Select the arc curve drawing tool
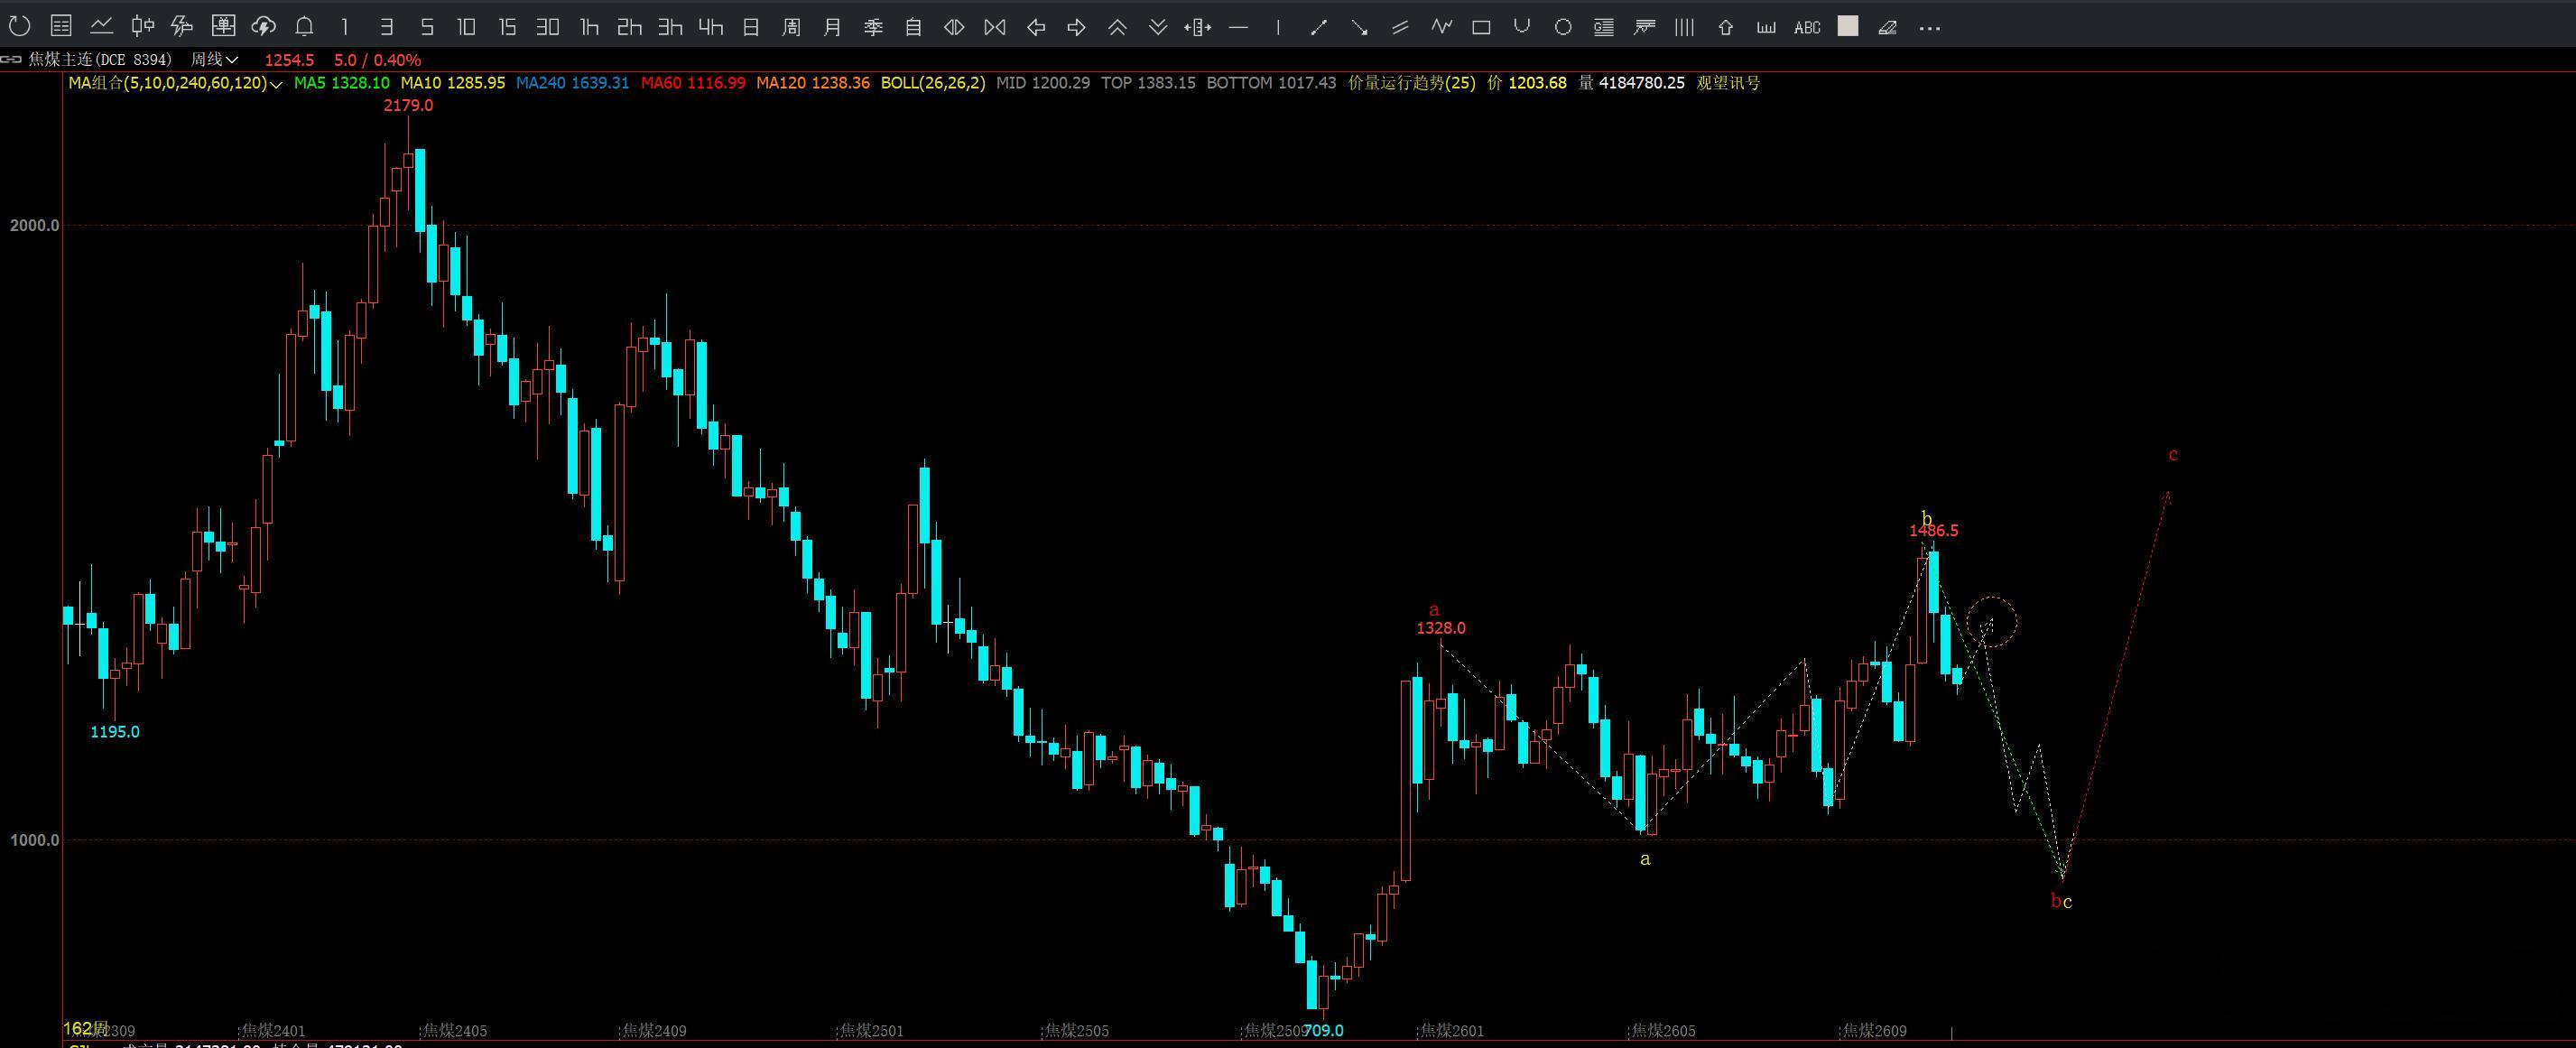 pos(1522,27)
